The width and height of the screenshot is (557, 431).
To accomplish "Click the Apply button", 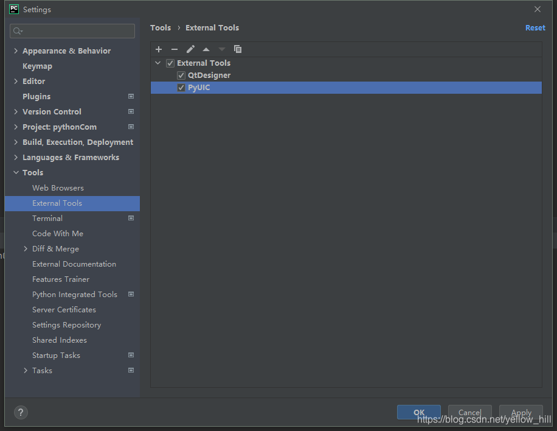I will pyautogui.click(x=521, y=412).
